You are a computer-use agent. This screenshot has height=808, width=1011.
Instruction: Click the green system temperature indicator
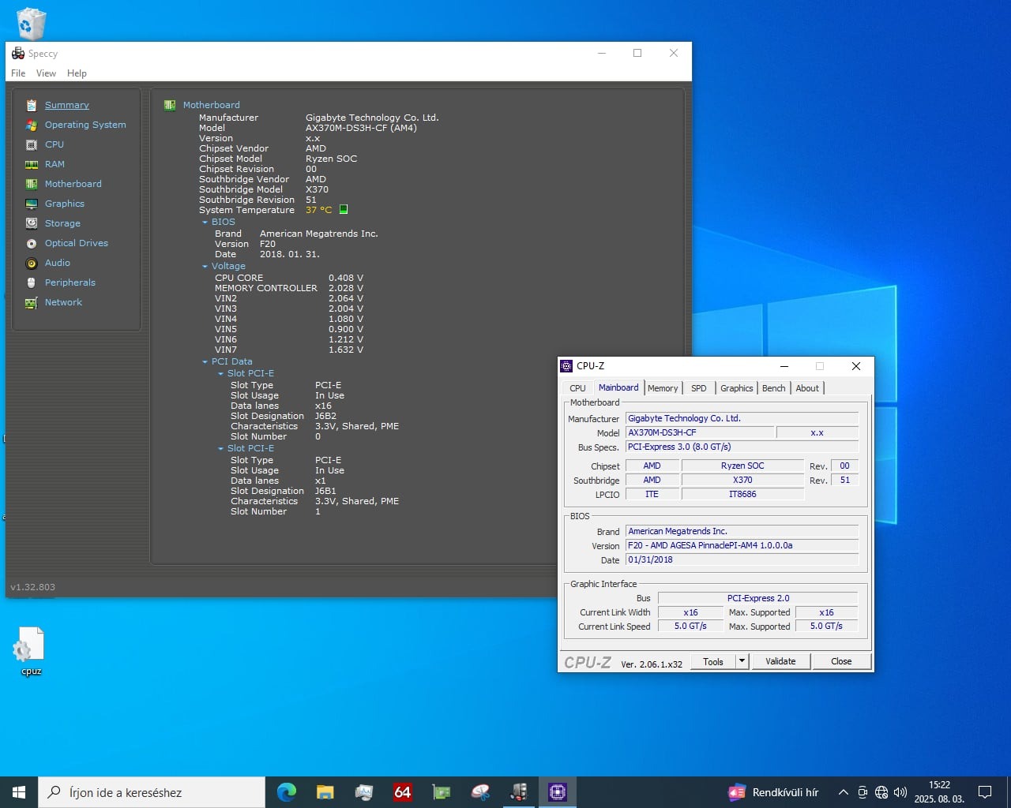click(x=344, y=210)
